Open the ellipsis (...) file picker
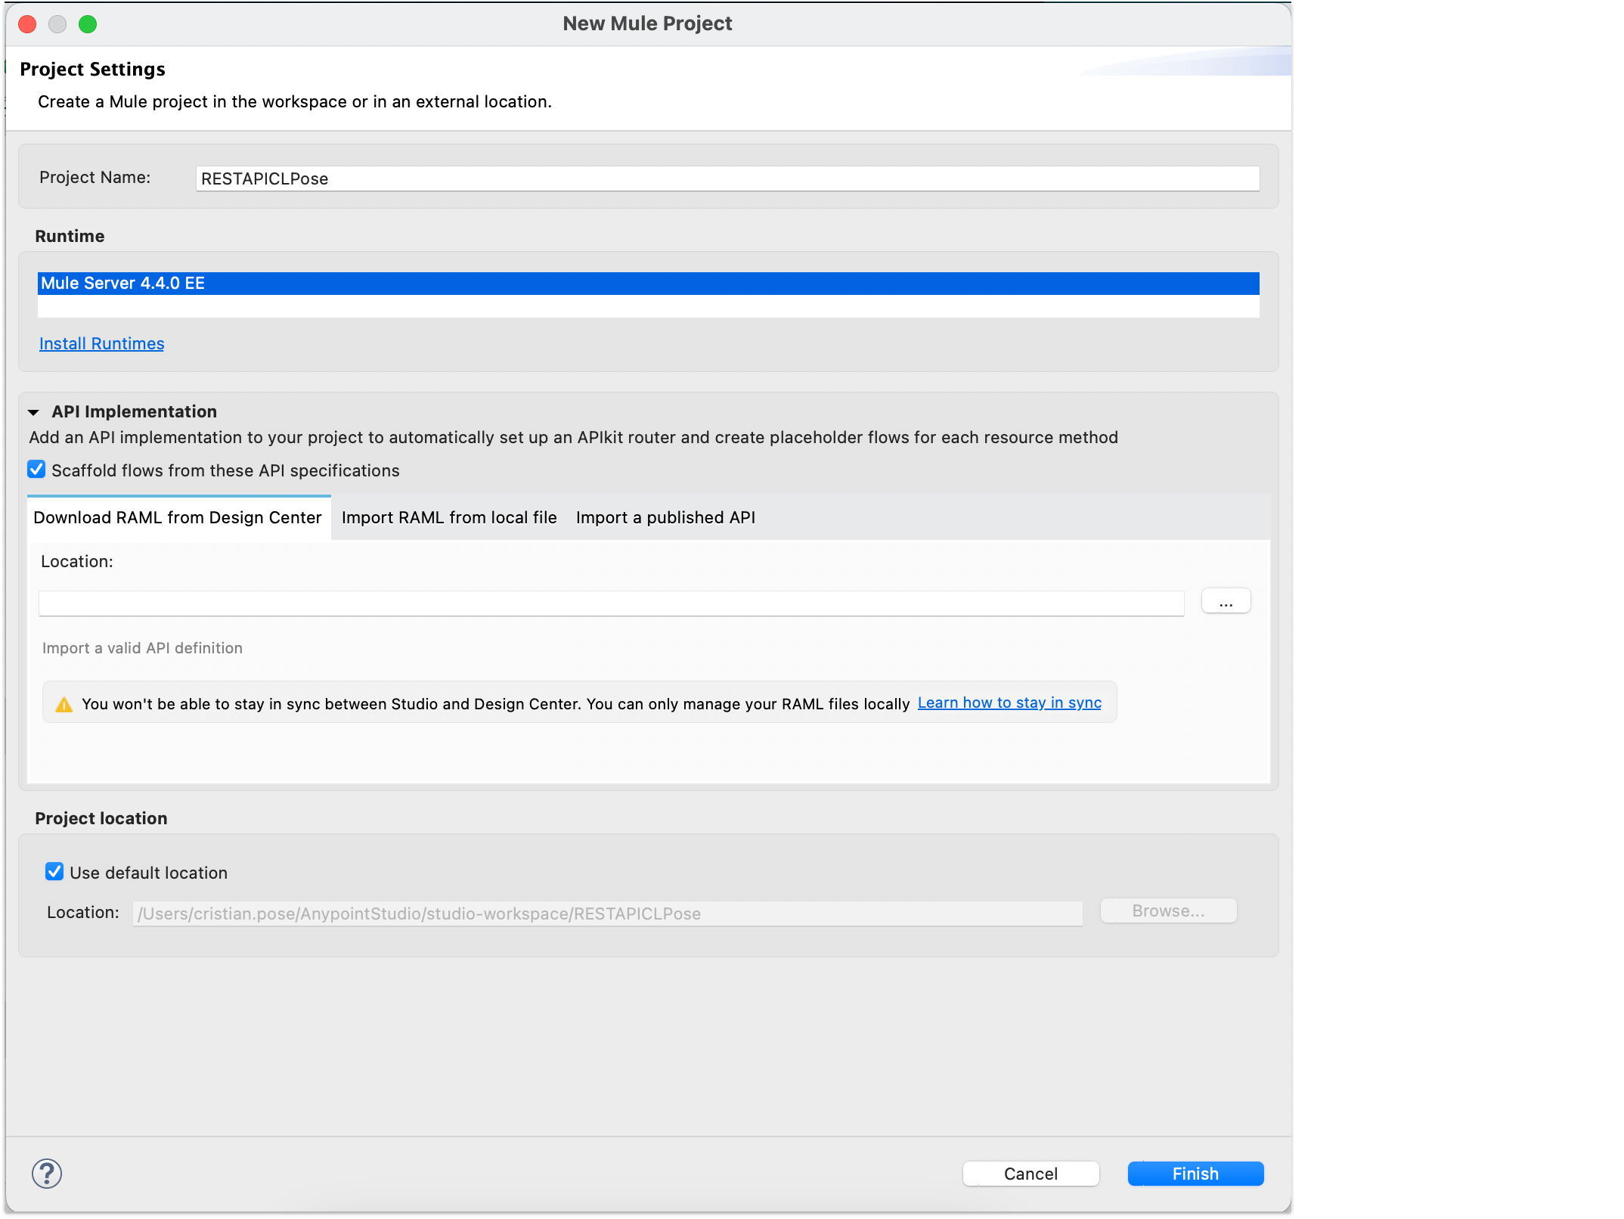Viewport: 1624px width, 1219px height. pyautogui.click(x=1226, y=601)
